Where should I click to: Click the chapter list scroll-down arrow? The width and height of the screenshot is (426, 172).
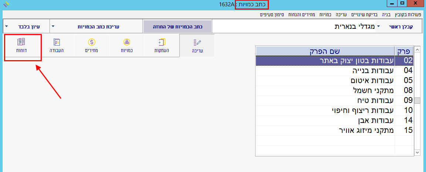coord(417,152)
